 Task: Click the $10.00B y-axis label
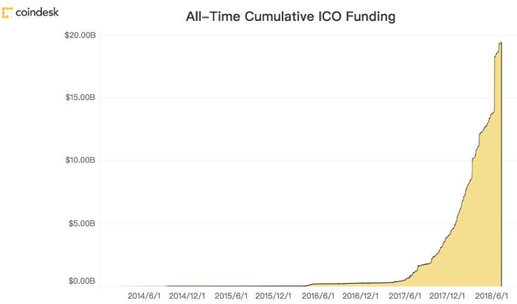80,160
